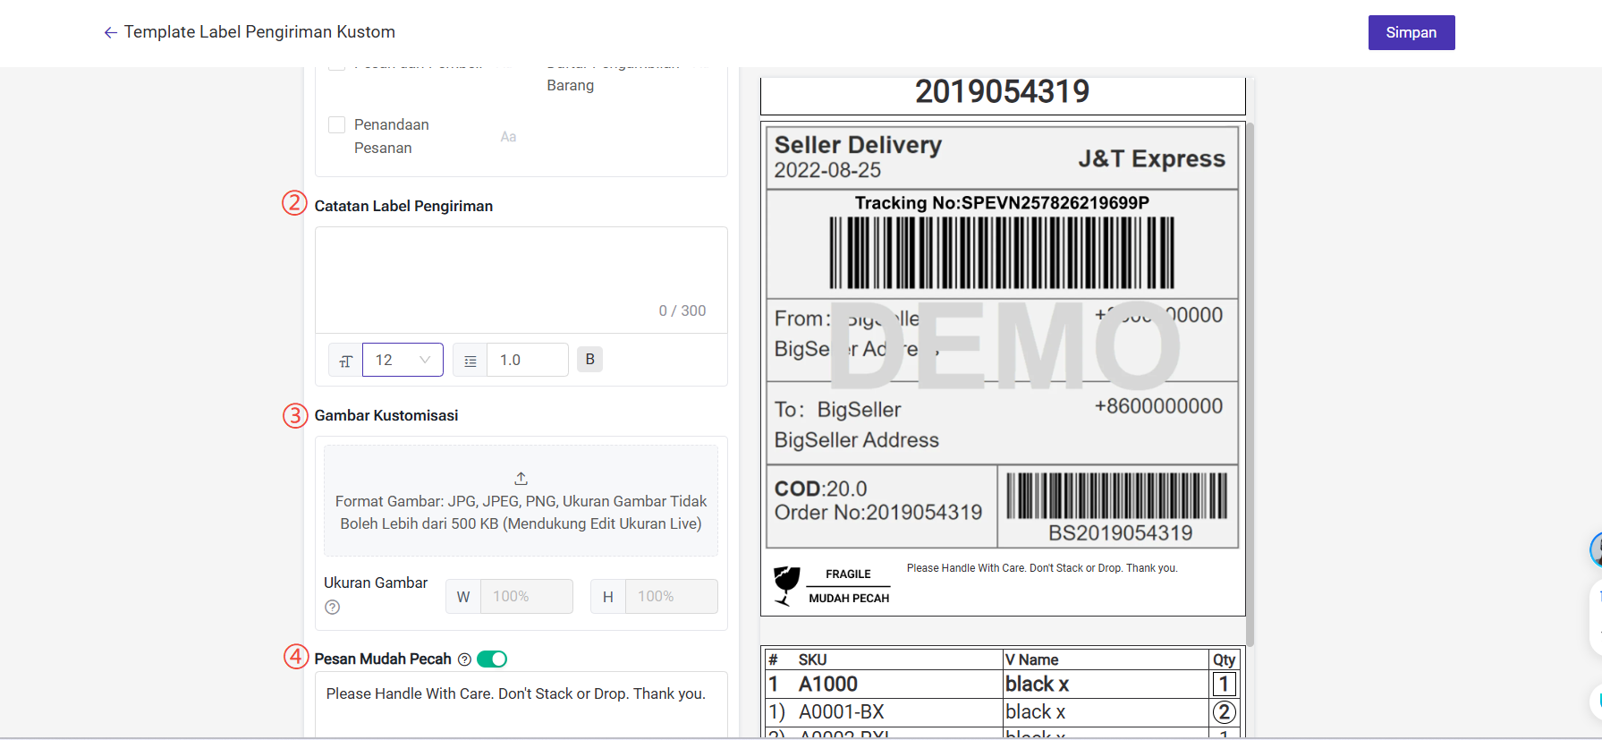The height and width of the screenshot is (740, 1602).
Task: Click the Template Label Pengiriman Kustom back link
Action: 259,32
